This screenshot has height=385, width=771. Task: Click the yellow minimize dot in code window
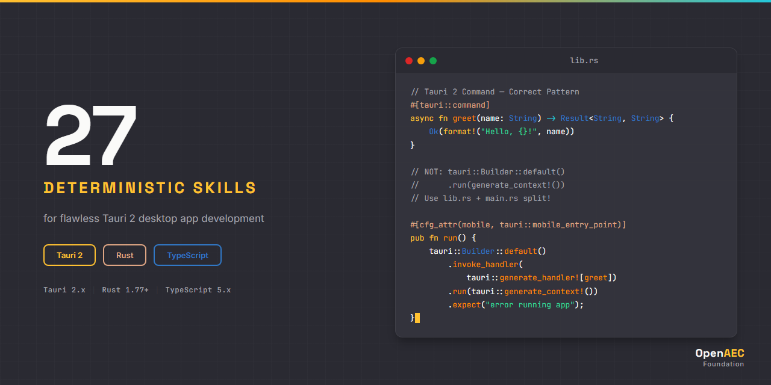point(421,61)
